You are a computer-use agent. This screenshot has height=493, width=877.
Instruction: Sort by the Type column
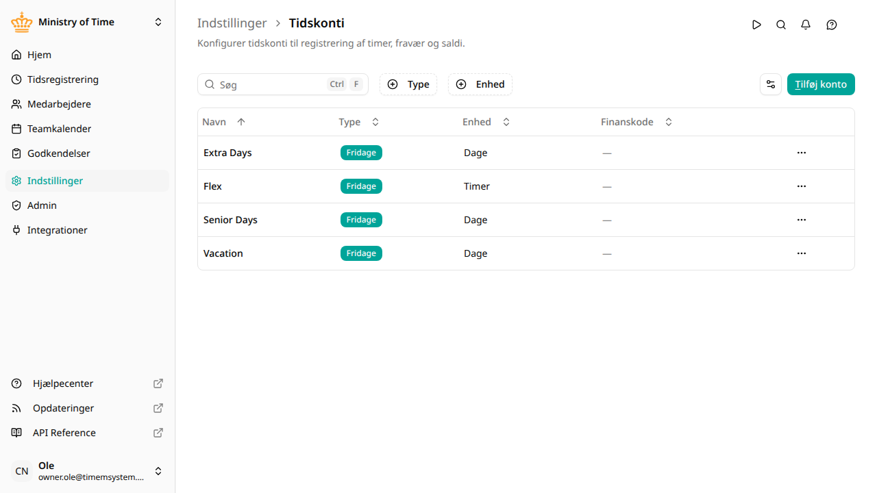pos(359,122)
